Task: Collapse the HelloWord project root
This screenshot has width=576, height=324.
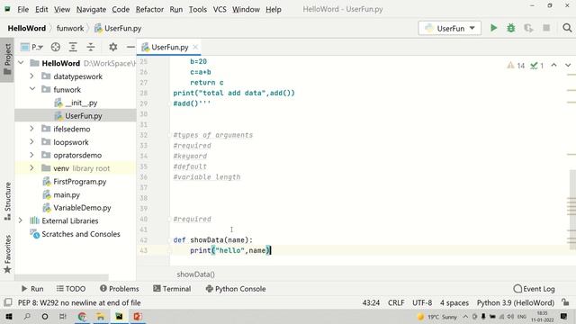Action: (21, 63)
